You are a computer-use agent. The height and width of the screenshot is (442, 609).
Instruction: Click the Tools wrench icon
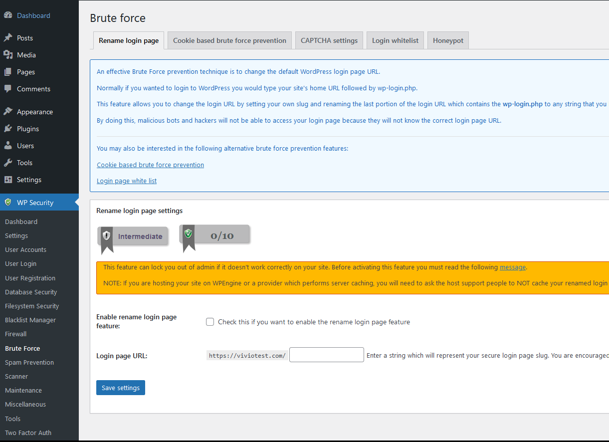tap(8, 163)
